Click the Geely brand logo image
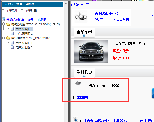The image size is (154, 122). click(81, 16)
